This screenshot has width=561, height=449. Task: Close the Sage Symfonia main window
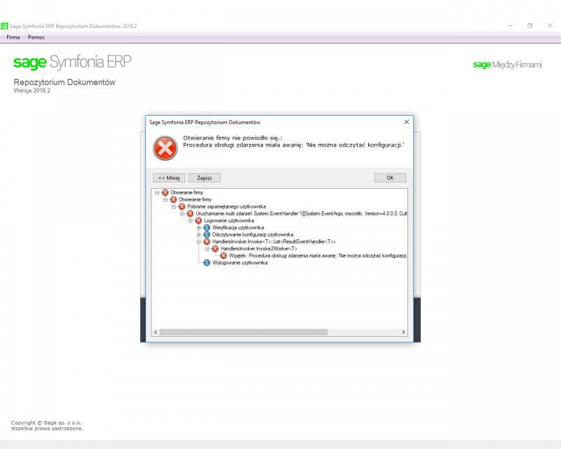(x=550, y=26)
